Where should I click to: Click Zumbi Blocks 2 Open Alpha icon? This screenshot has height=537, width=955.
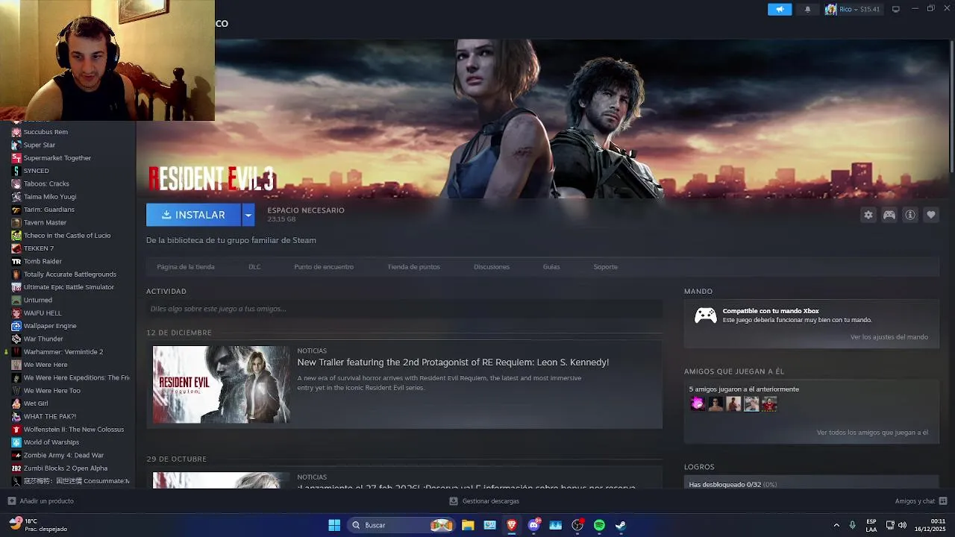pyautogui.click(x=16, y=468)
